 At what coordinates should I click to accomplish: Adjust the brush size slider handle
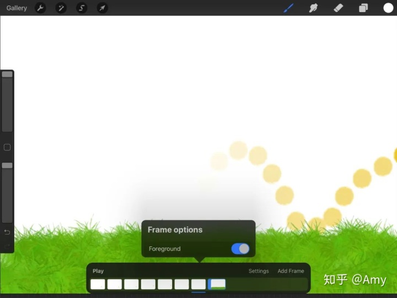(7, 74)
